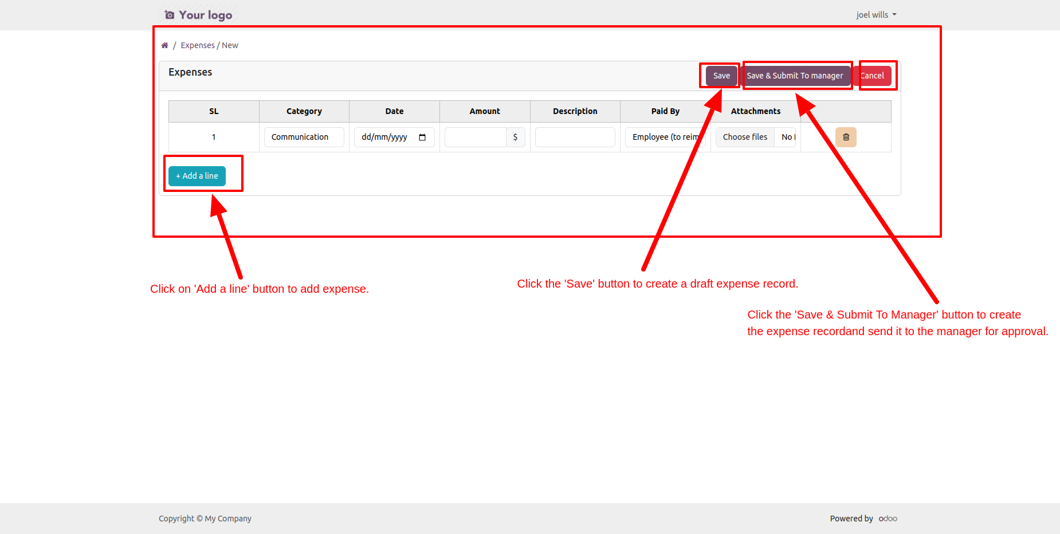
Task: Click the home icon in the breadcrumb
Action: tap(164, 45)
